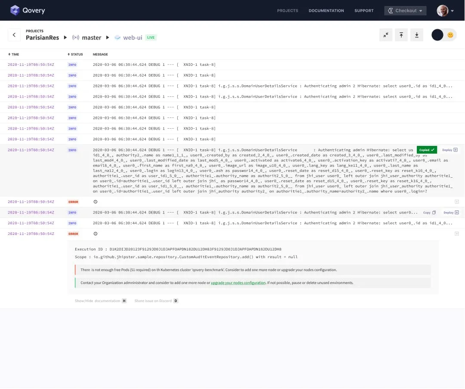Click Deploy beside the Copy button
The image size is (465, 389).
pos(451,213)
